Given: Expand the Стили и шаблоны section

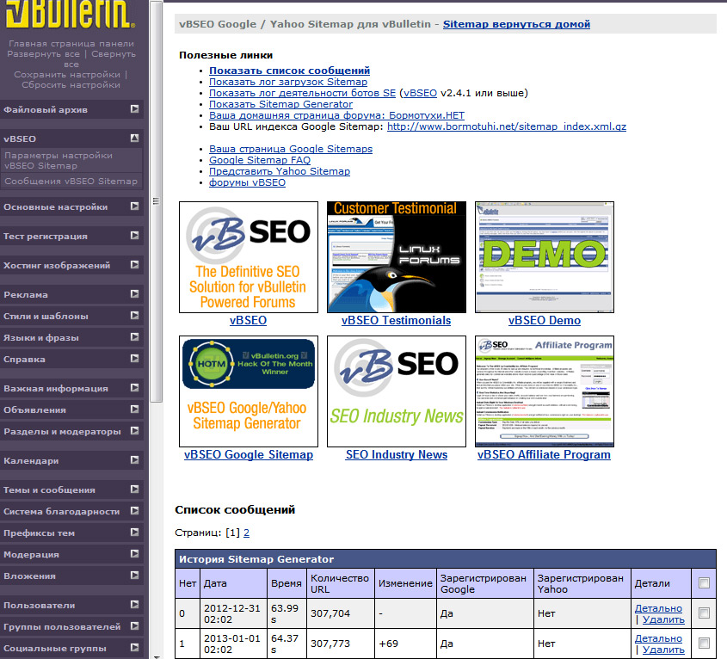Looking at the screenshot, I should (x=134, y=316).
